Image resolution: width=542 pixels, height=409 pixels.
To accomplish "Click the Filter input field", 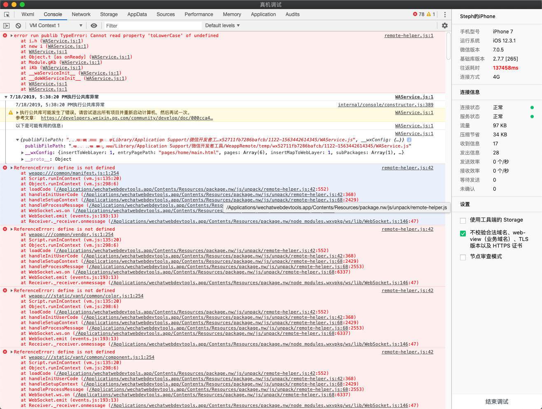I will tap(152, 26).
